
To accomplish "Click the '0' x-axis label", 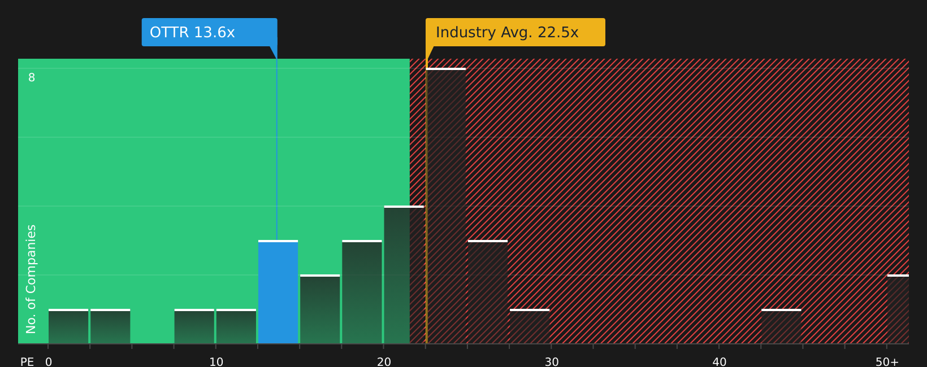I will (49, 362).
